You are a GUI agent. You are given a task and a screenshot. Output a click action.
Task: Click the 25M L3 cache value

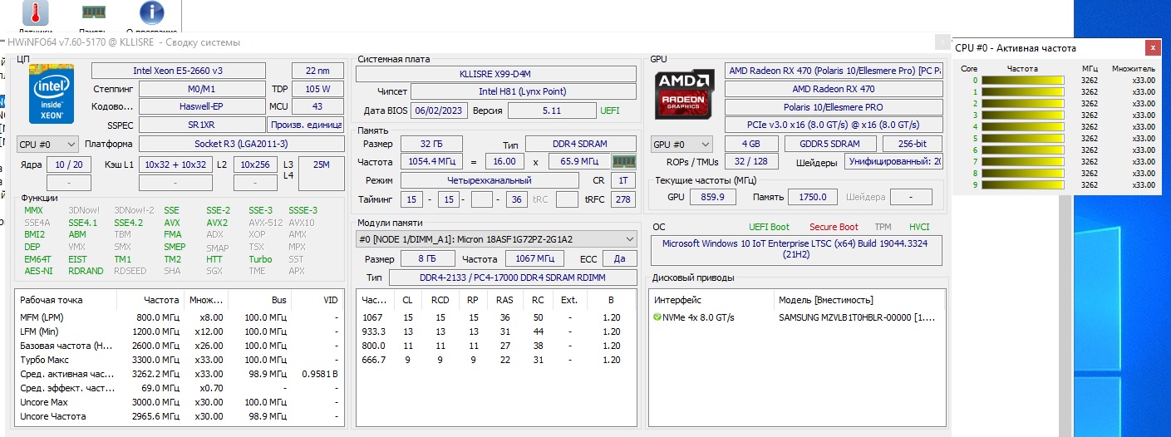[322, 164]
